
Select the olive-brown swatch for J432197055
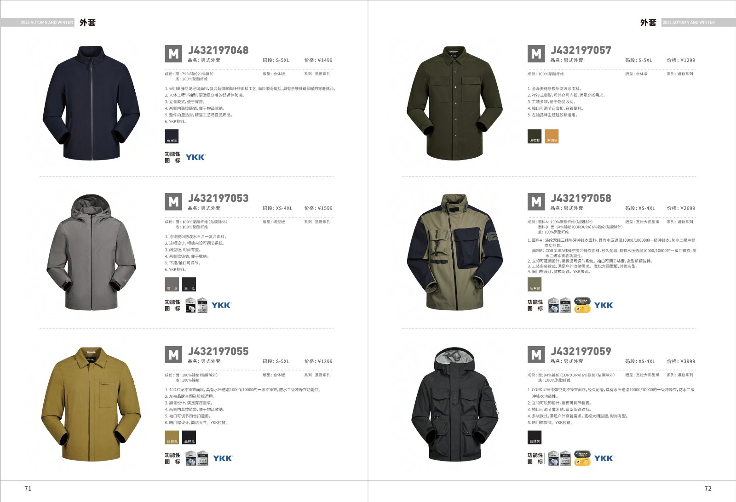coord(172,437)
